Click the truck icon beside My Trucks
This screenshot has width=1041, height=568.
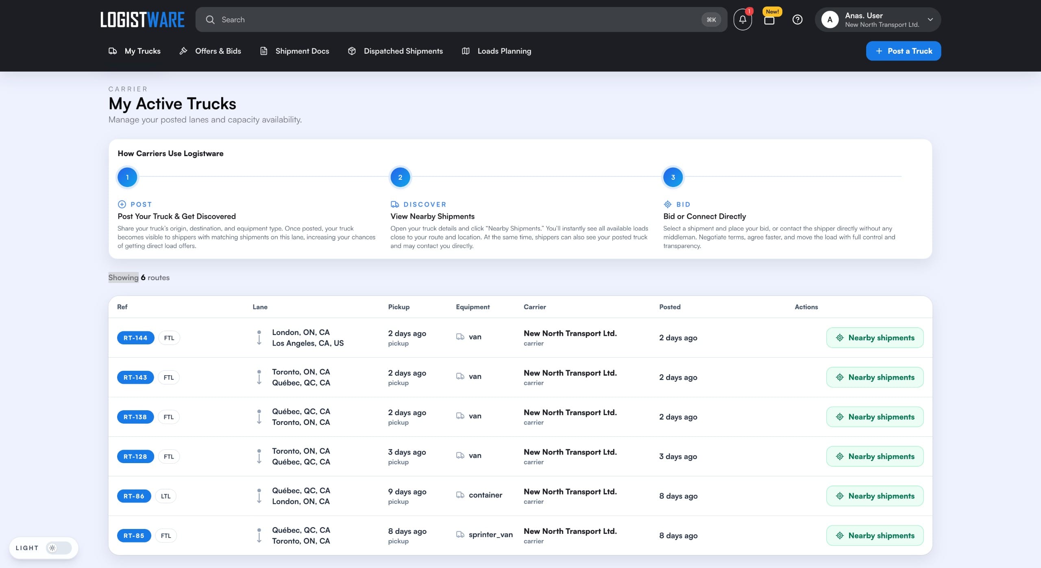pos(113,51)
